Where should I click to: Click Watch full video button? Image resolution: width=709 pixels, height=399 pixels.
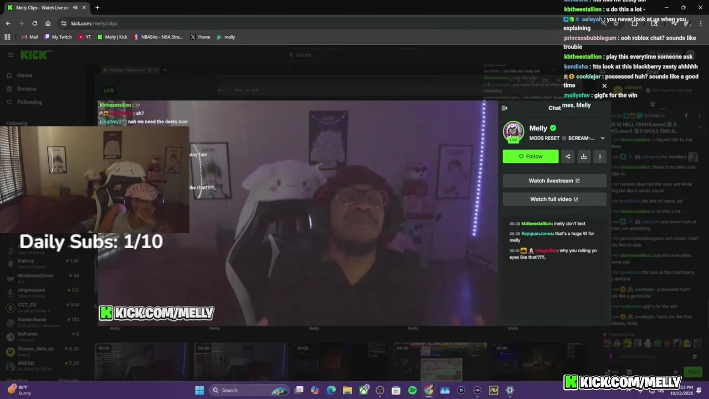click(x=554, y=199)
